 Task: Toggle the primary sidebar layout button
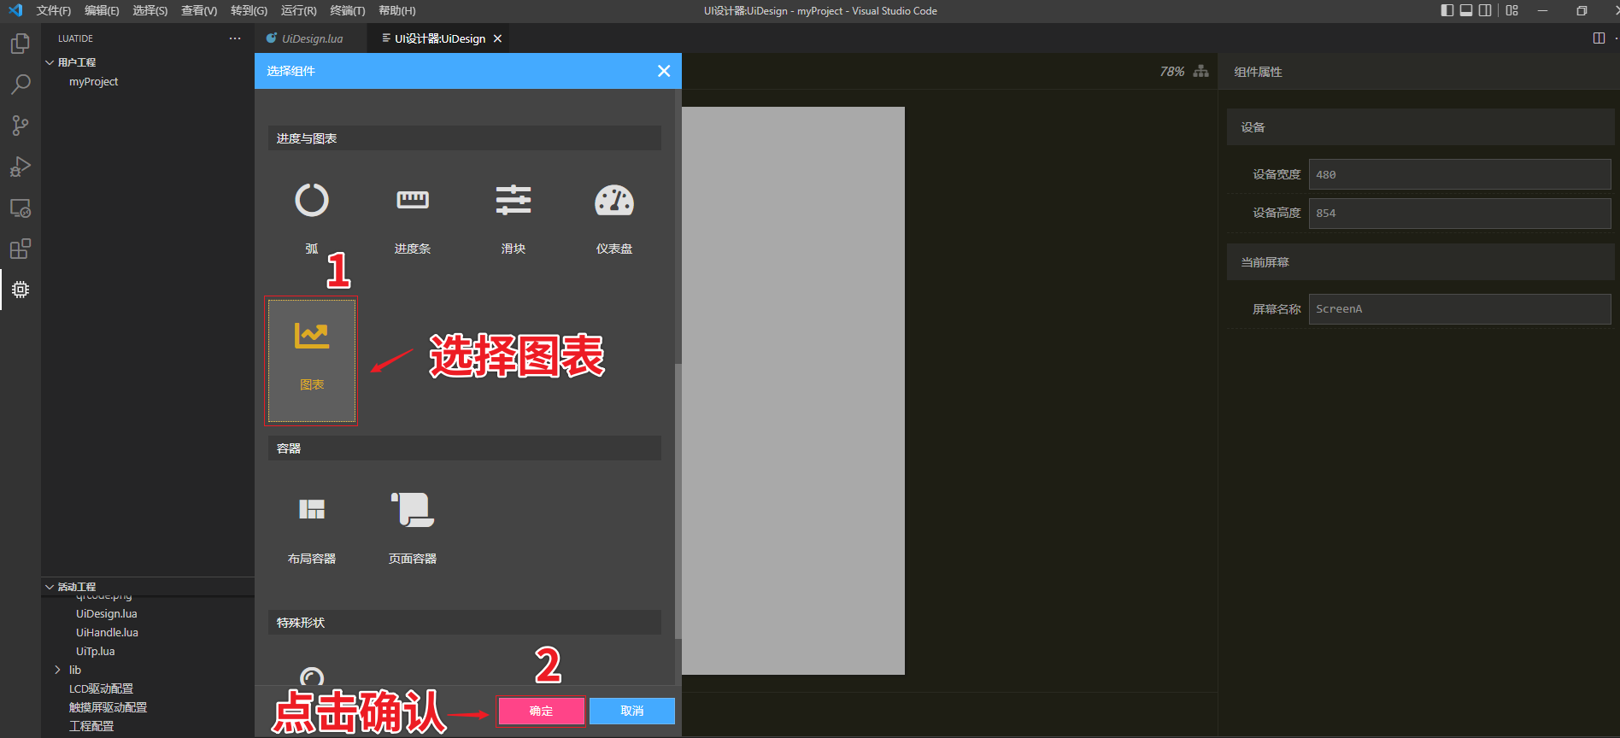[1447, 11]
